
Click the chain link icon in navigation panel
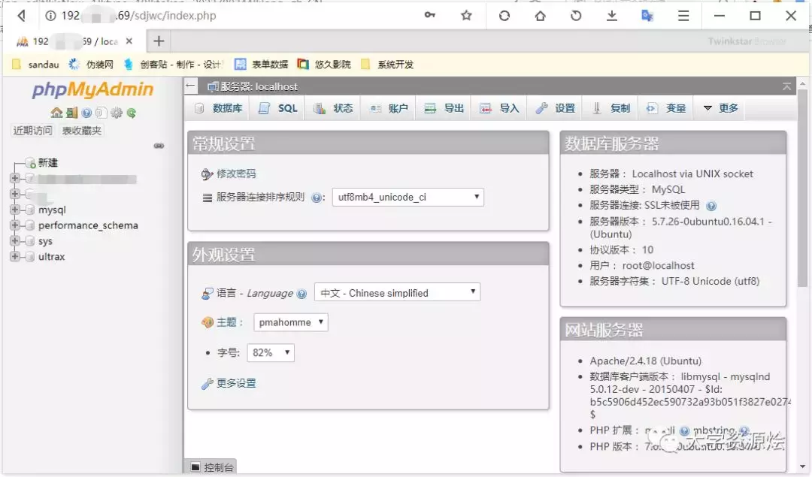[x=159, y=146]
